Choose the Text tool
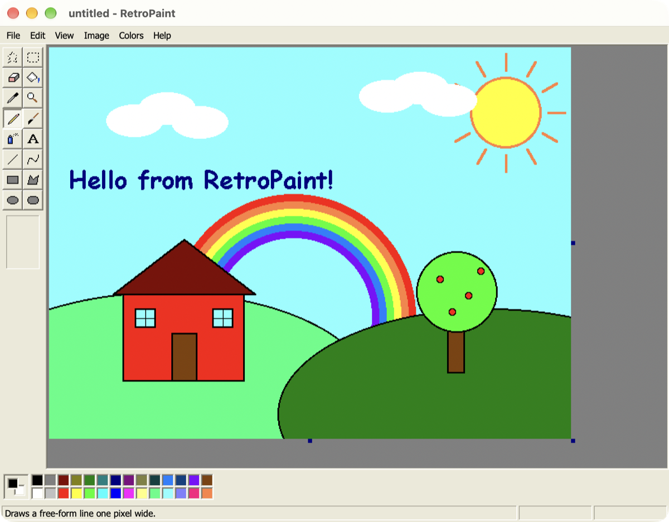The width and height of the screenshot is (669, 522). point(33,139)
